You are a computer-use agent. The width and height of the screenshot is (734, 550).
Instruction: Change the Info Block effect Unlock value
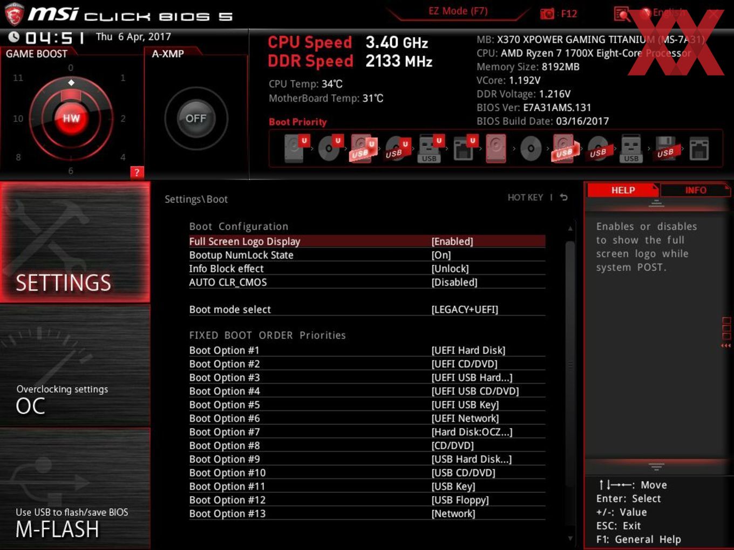coord(450,269)
